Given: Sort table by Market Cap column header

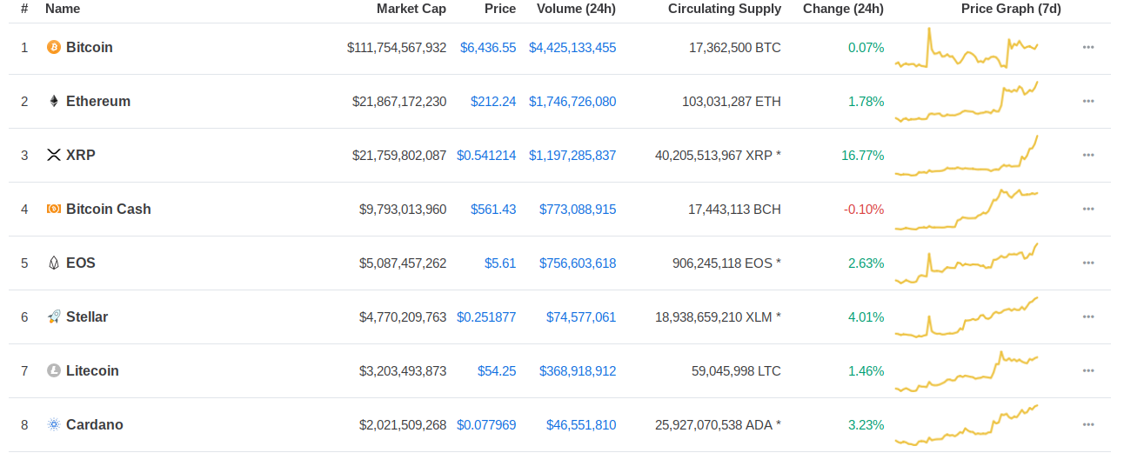Looking at the screenshot, I should tap(411, 9).
